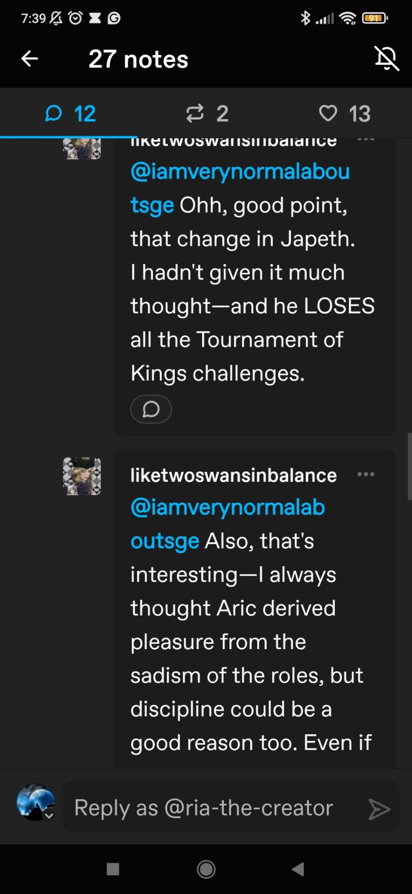The image size is (412, 894).
Task: Tap the top partially visible commenter avatar
Action: click(82, 149)
